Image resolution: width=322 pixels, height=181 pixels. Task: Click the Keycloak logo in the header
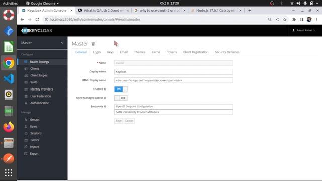coord(37,31)
